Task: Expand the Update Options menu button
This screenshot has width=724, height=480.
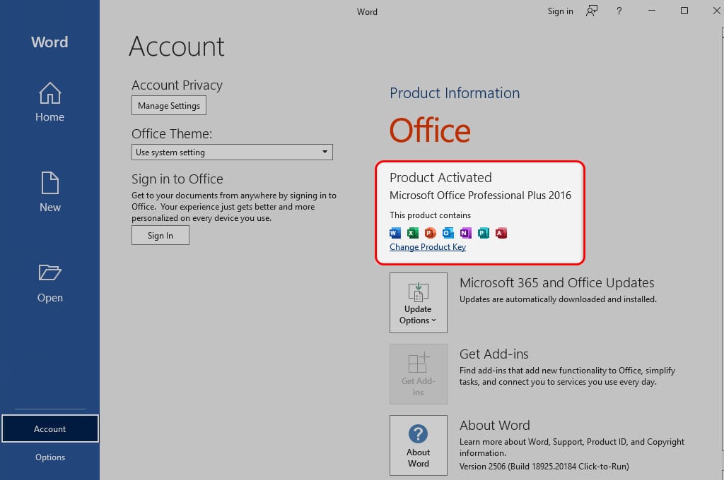Action: pos(419,303)
